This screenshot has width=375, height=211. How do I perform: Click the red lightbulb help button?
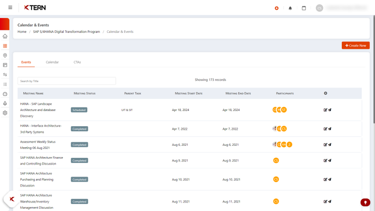tap(365, 202)
